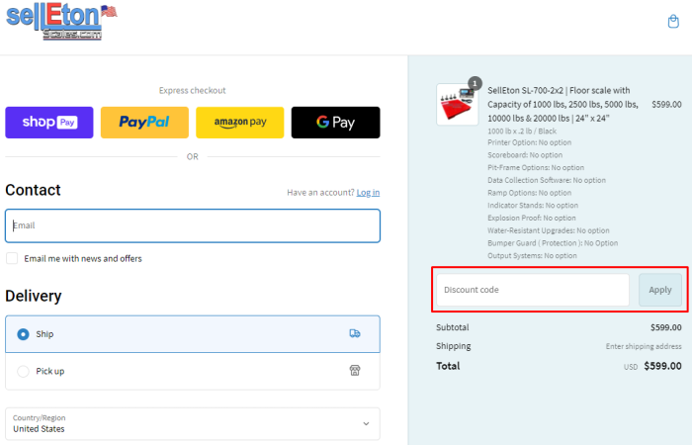Viewport: 692px width, 445px height.
Task: Select the Ship delivery option
Action: [x=193, y=334]
